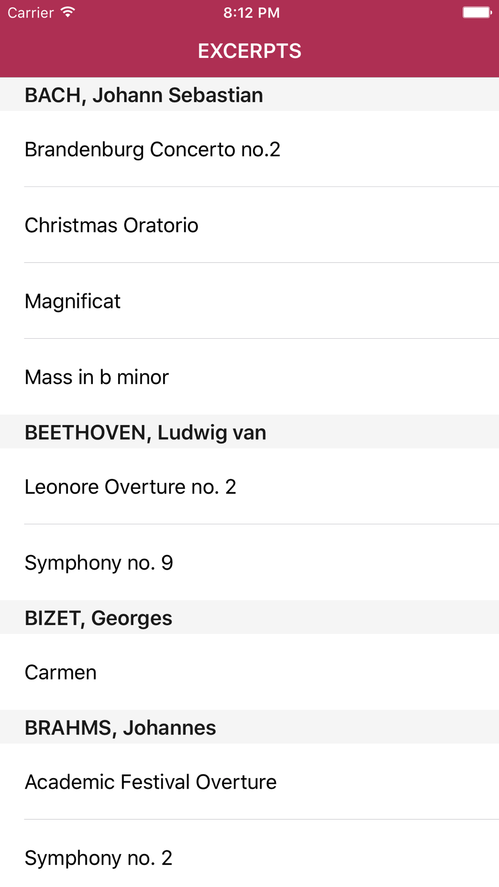Tap the BEETHOVEN, Ludwig van header
Screen dimensions: 499x887
(249, 432)
